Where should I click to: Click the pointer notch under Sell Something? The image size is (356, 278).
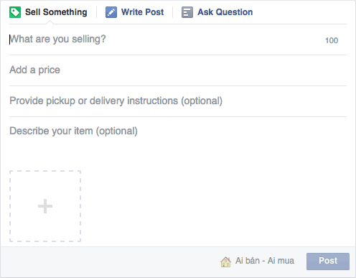50,22
